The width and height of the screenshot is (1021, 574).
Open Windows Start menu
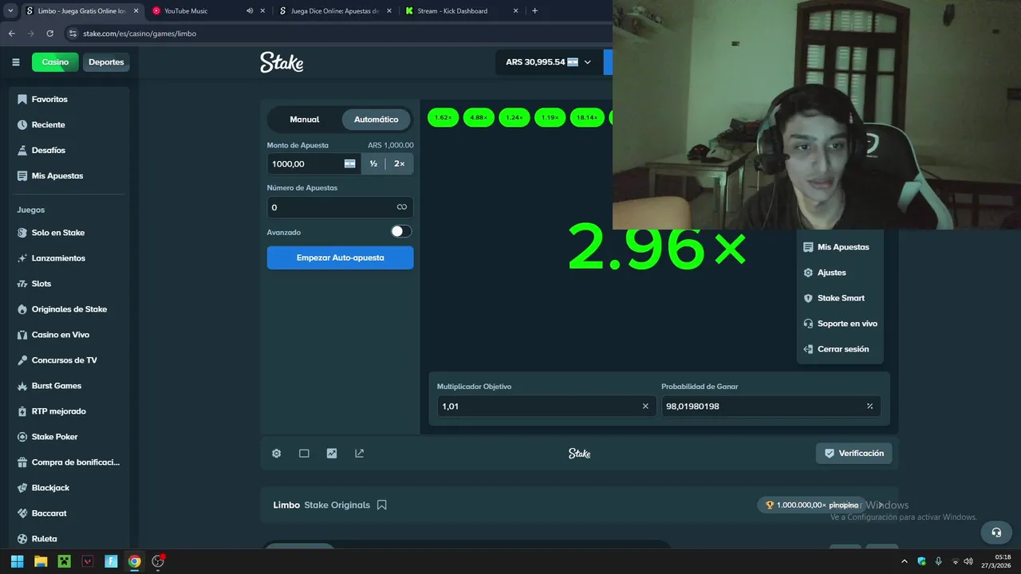(x=17, y=561)
